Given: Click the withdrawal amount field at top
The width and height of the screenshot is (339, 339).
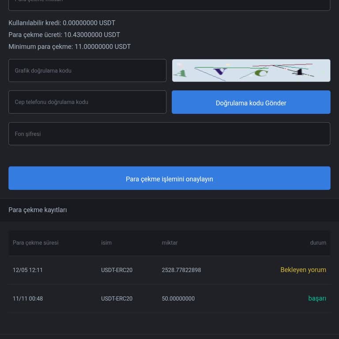Looking at the screenshot, I should click(169, 4).
